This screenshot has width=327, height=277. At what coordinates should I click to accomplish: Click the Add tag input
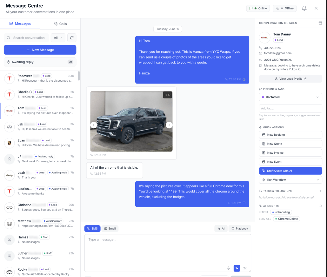pos(290,109)
